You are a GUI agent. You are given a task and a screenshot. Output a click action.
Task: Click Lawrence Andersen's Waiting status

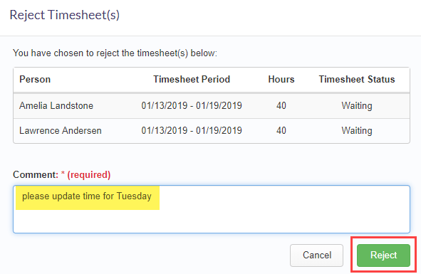click(357, 131)
